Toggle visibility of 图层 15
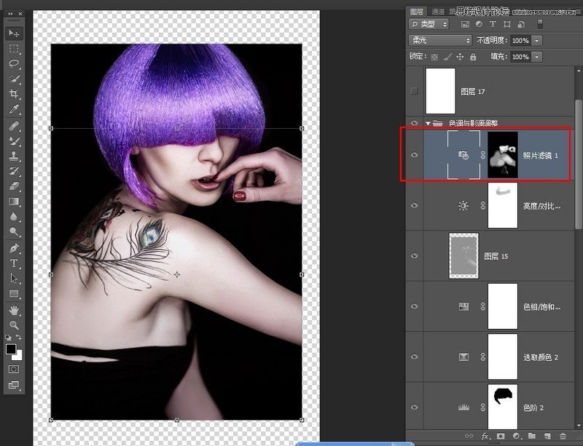 point(415,255)
